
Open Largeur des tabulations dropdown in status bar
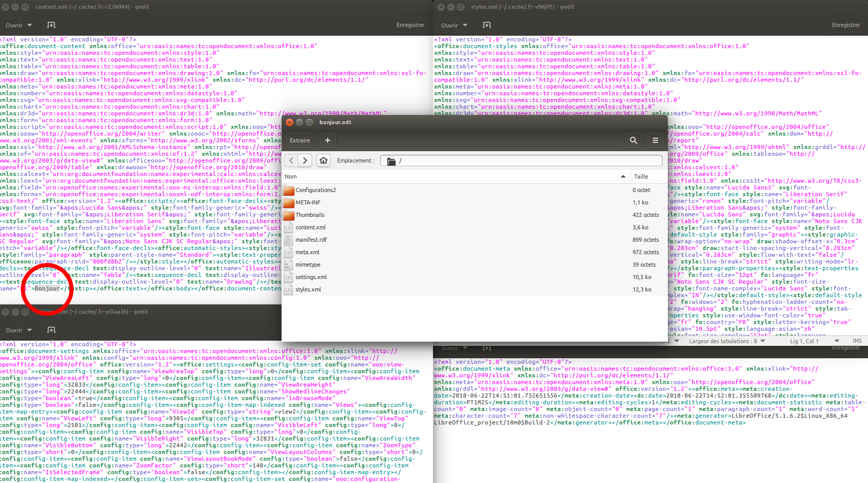coord(727,341)
